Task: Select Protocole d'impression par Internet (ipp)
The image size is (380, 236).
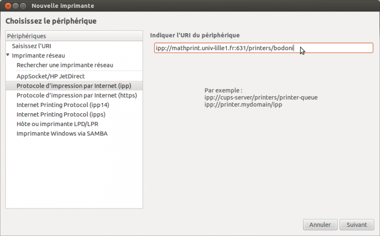Action: (x=74, y=86)
